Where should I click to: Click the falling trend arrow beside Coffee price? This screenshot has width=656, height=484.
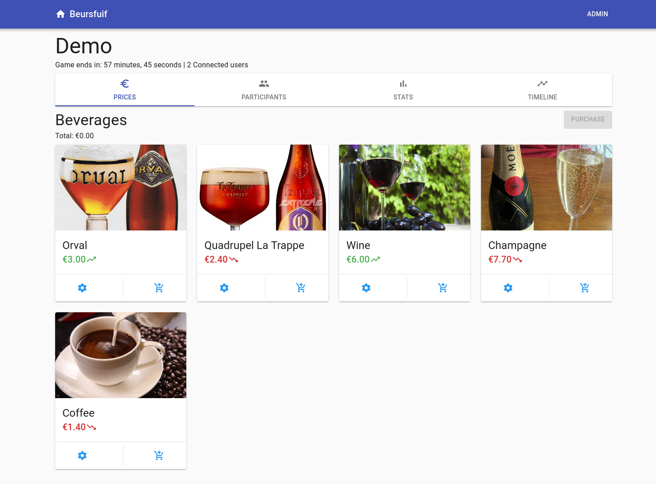pos(92,427)
